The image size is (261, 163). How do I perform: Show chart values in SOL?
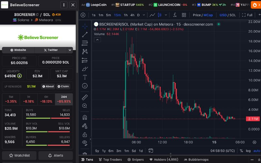click(233, 15)
